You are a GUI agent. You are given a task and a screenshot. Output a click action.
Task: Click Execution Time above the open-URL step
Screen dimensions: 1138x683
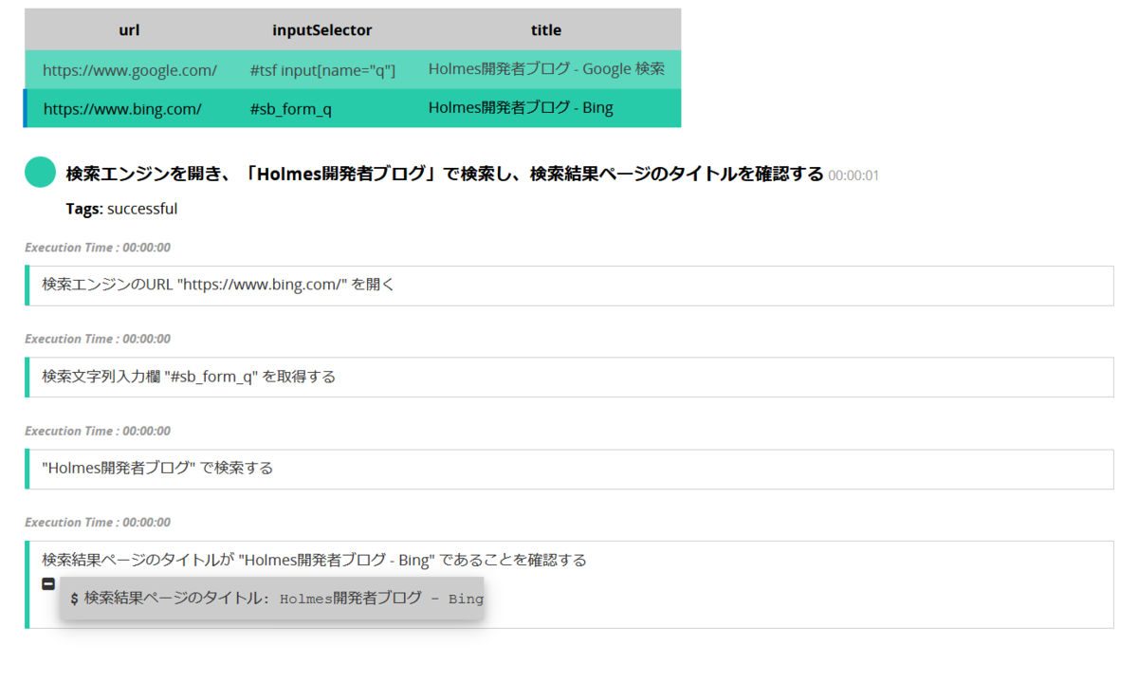pos(98,248)
